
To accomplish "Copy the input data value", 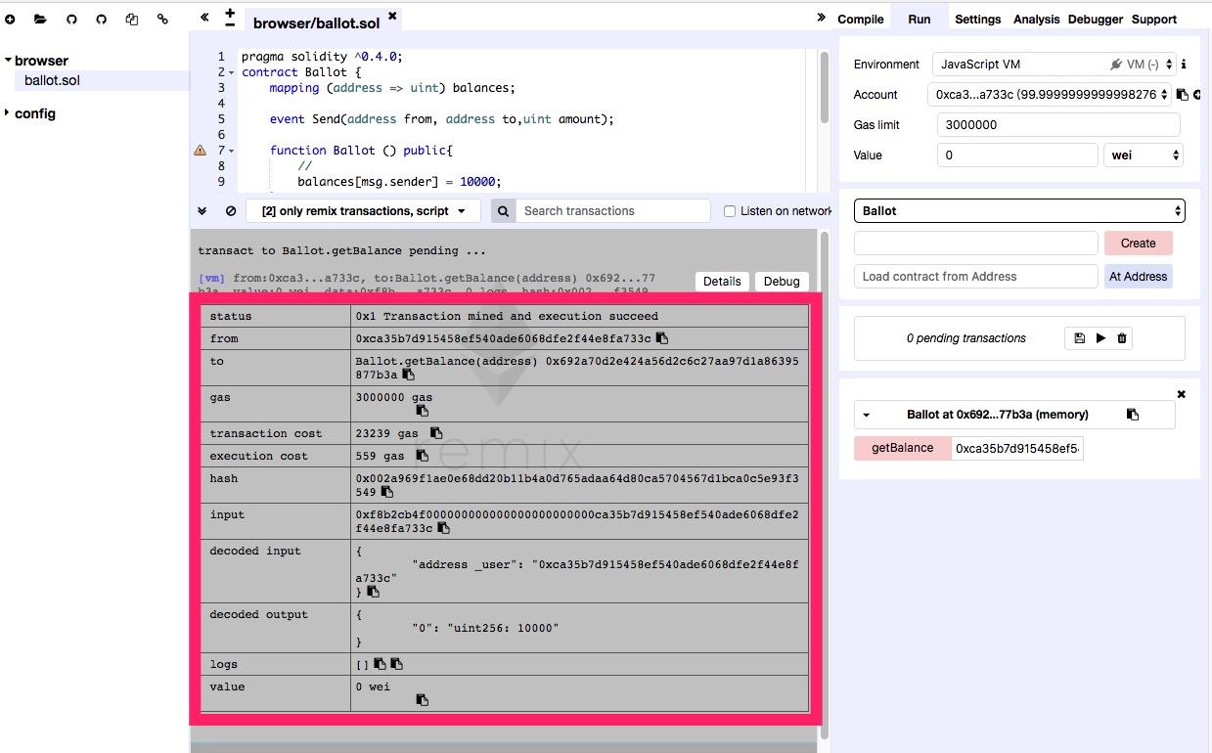I will click(443, 528).
